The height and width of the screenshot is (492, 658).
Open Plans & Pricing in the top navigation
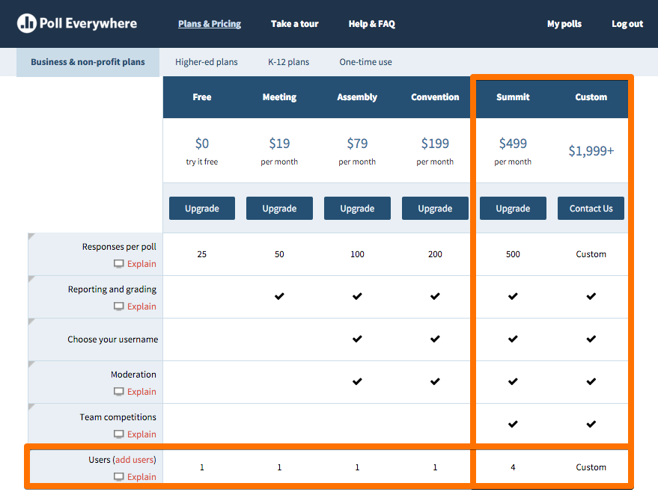click(210, 24)
